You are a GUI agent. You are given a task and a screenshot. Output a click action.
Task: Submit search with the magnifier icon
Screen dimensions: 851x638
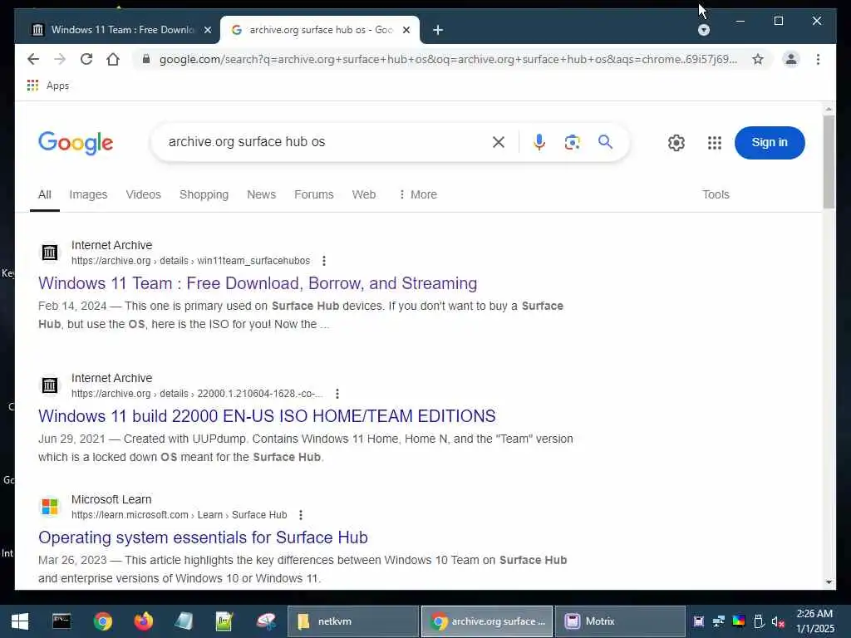pyautogui.click(x=605, y=142)
